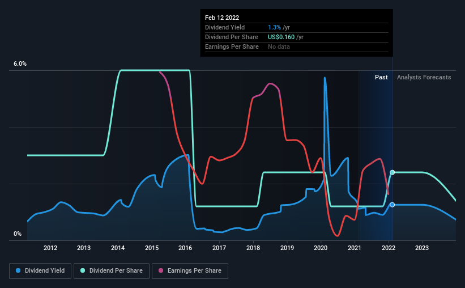Click the 2022 x-axis label
465x288 pixels.
tap(389, 248)
